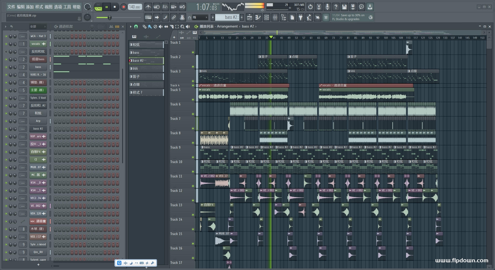Select the 低音bass channel button

[38, 59]
